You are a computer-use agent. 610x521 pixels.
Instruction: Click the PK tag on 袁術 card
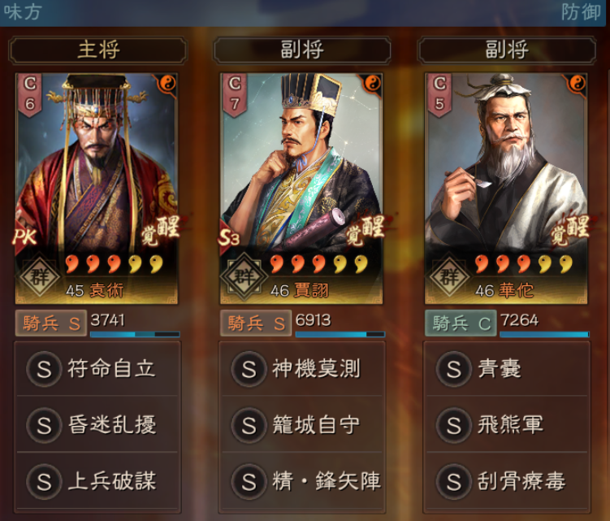tap(25, 237)
